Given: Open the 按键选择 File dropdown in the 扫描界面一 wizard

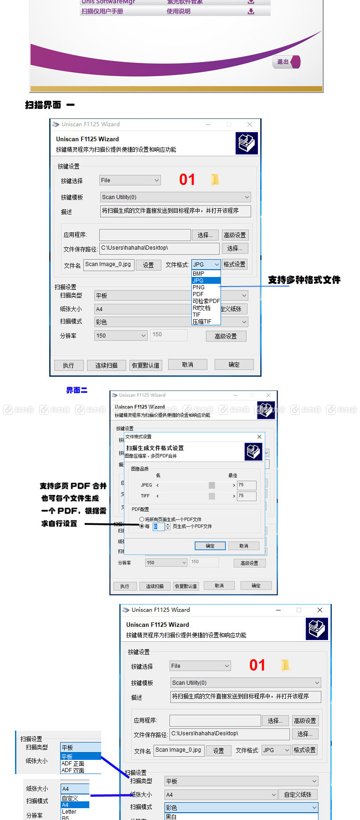Looking at the screenshot, I should tap(130, 180).
